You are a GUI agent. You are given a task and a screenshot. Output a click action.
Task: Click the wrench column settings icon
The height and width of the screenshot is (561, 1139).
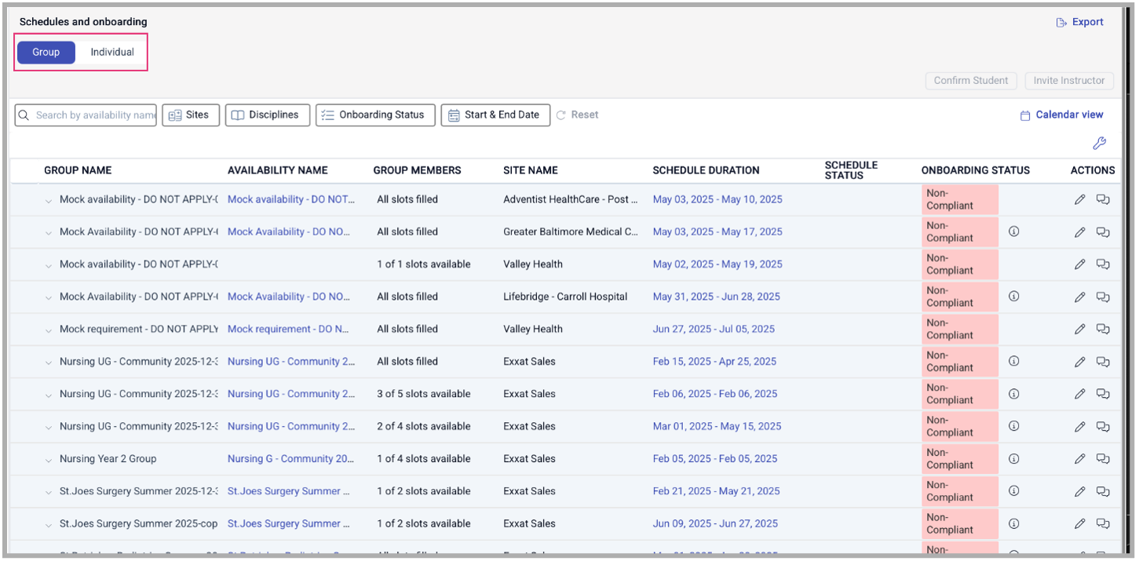(1099, 143)
